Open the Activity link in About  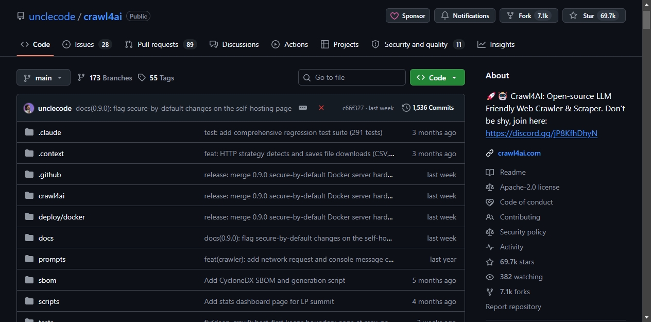(x=511, y=247)
